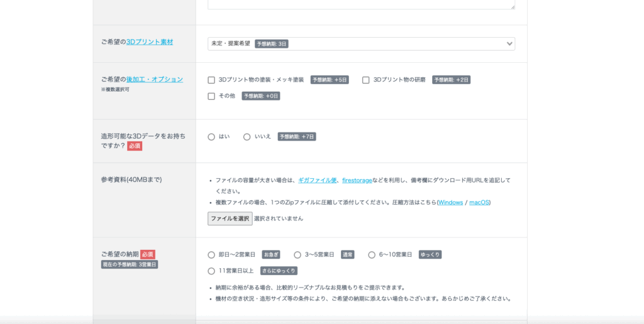Click inside the text area at top
Viewport: 644px width, 324px height.
[360, 4]
